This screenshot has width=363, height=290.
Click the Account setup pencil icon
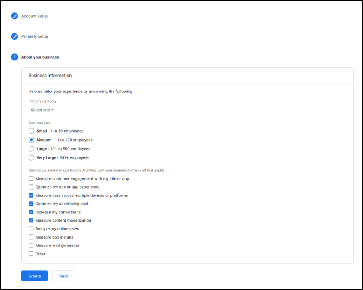pyautogui.click(x=14, y=16)
